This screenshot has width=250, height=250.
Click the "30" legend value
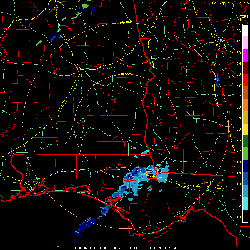tap(239, 129)
